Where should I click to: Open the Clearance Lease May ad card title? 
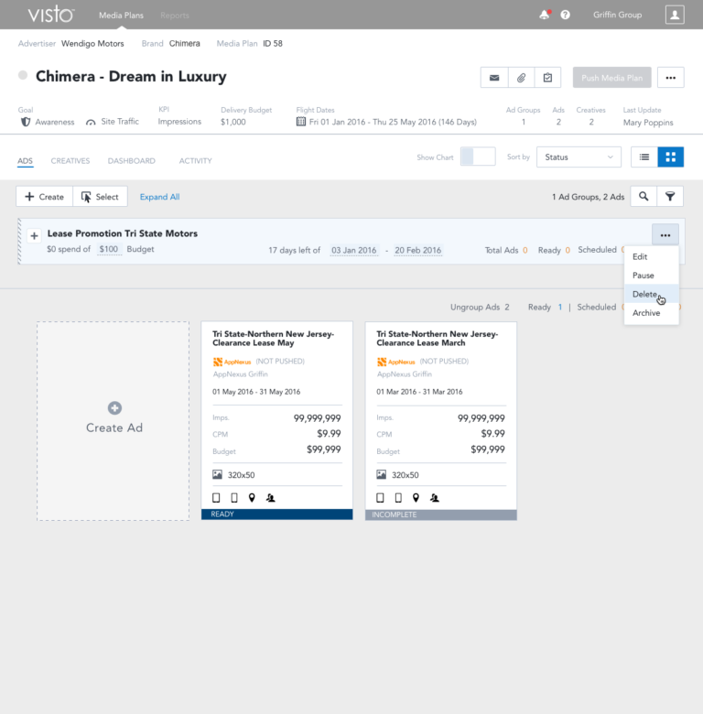click(x=273, y=339)
